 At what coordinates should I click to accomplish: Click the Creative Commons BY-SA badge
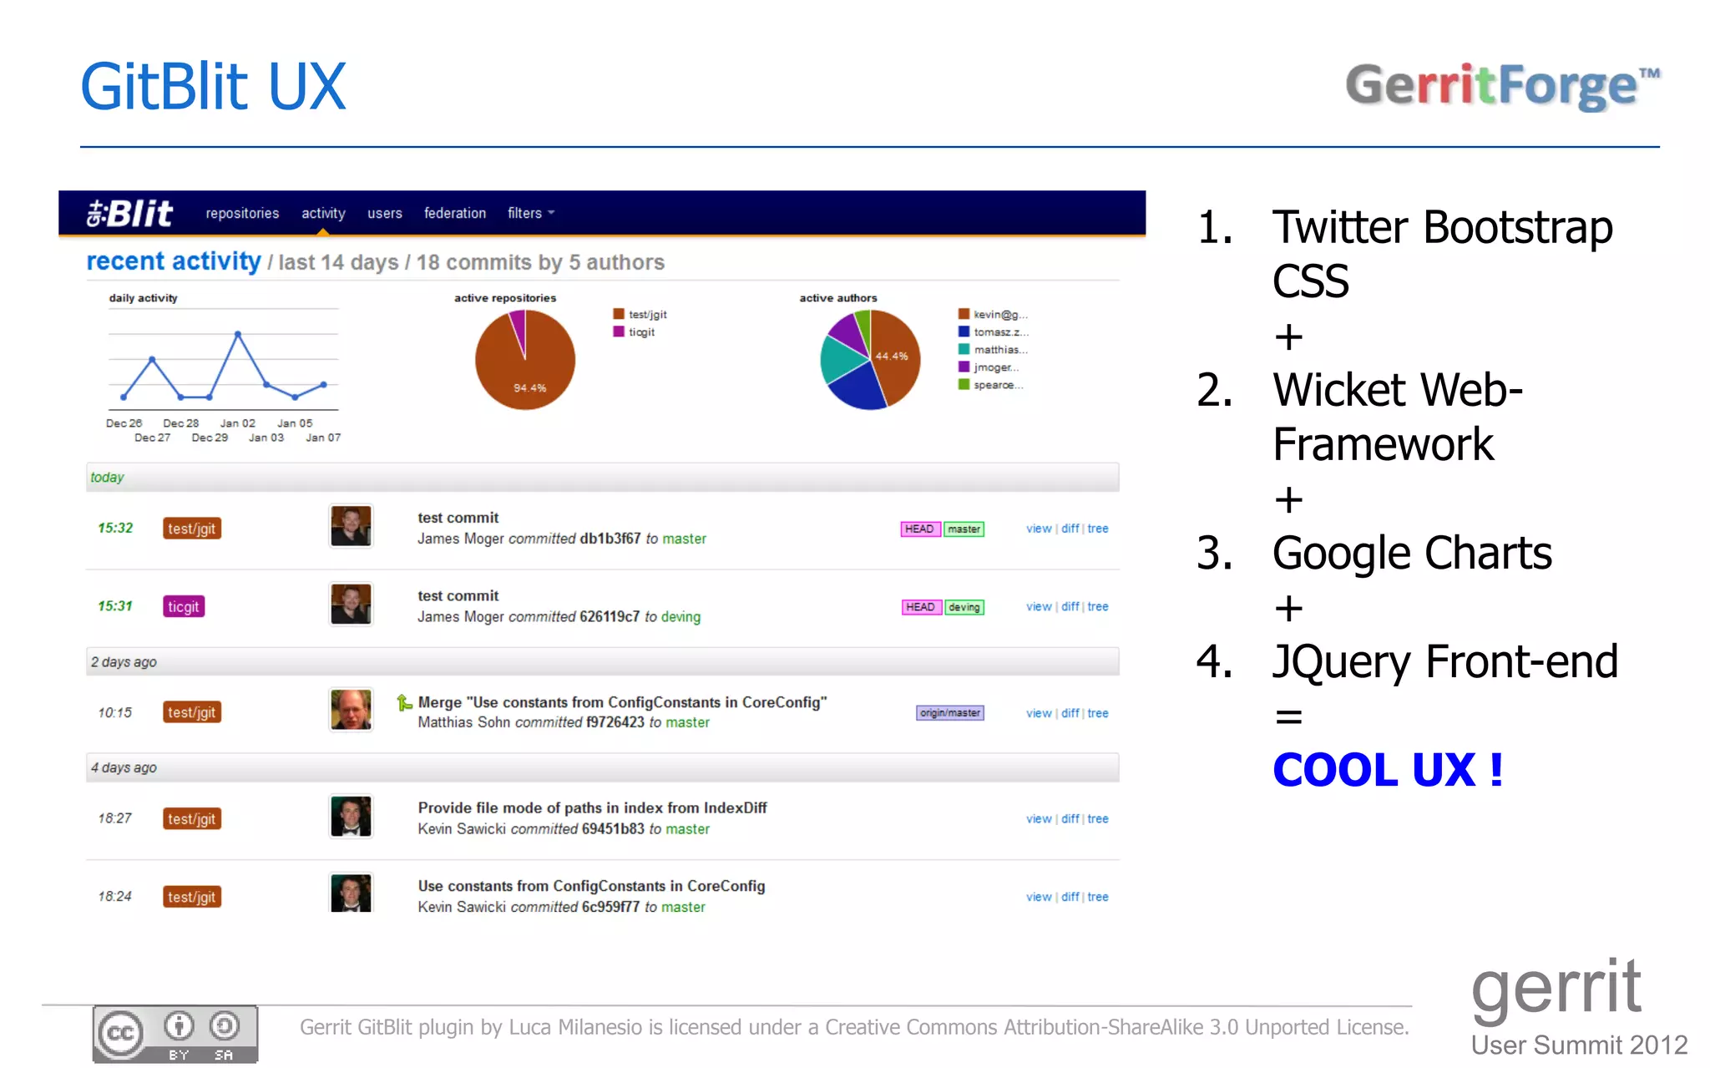tap(175, 1034)
